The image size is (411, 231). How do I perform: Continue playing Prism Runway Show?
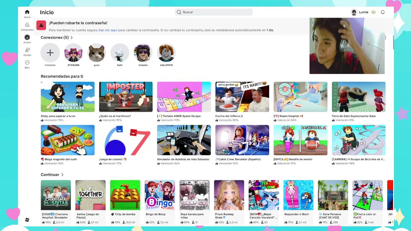pyautogui.click(x=229, y=195)
